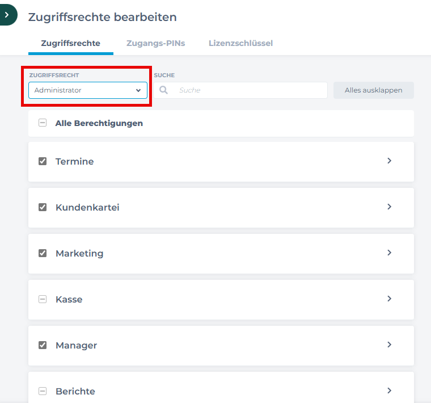Expand the Kundenkartei section chevron
431x403 pixels.
[389, 207]
